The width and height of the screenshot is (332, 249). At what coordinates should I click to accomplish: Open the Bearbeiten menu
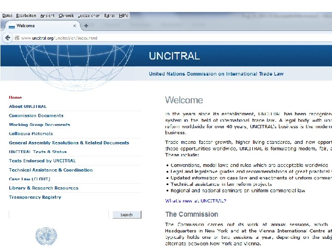26,16
